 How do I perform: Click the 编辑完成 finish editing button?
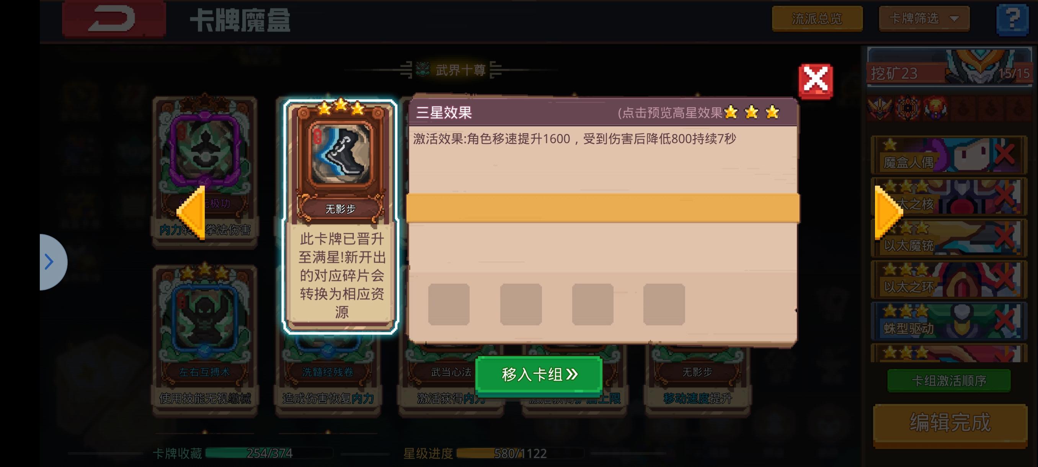tap(950, 424)
